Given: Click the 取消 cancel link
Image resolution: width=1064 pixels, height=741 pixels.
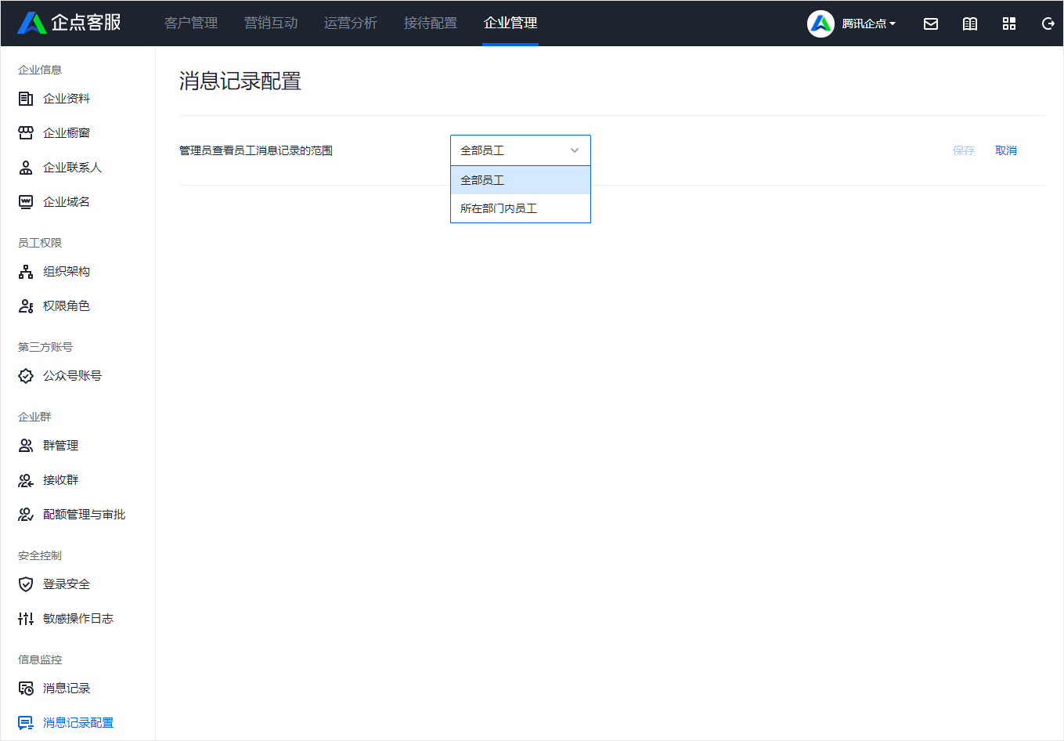Looking at the screenshot, I should pyautogui.click(x=1006, y=150).
